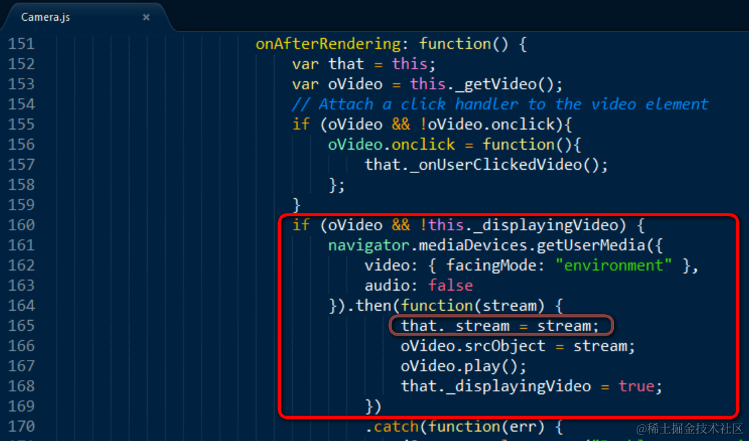
Task: Click line number 168 in the gutter
Action: pyautogui.click(x=21, y=386)
